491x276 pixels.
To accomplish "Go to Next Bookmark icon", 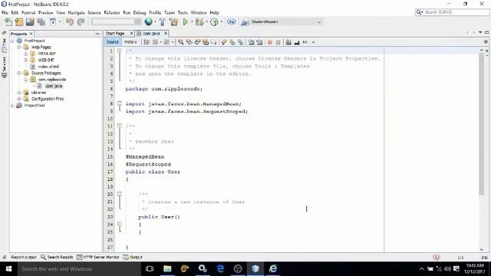I will coord(232,42).
